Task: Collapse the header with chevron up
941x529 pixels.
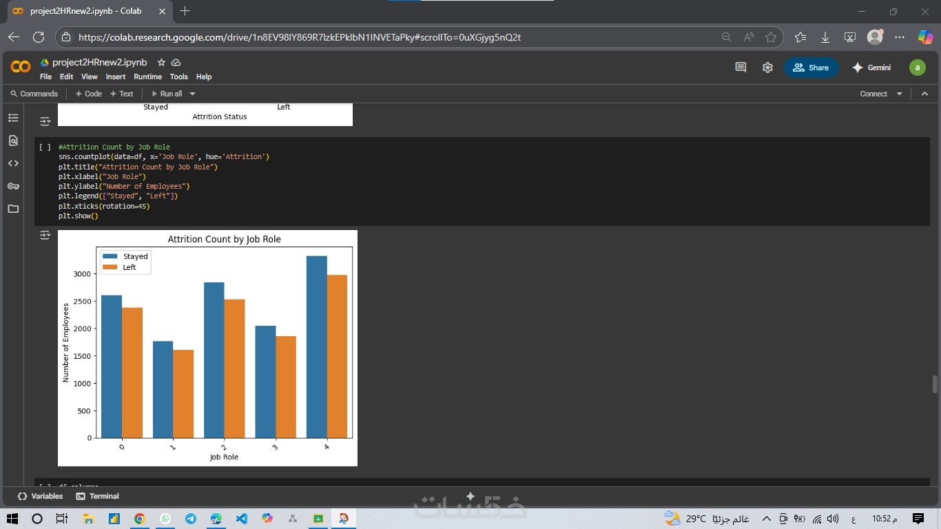Action: 924,94
